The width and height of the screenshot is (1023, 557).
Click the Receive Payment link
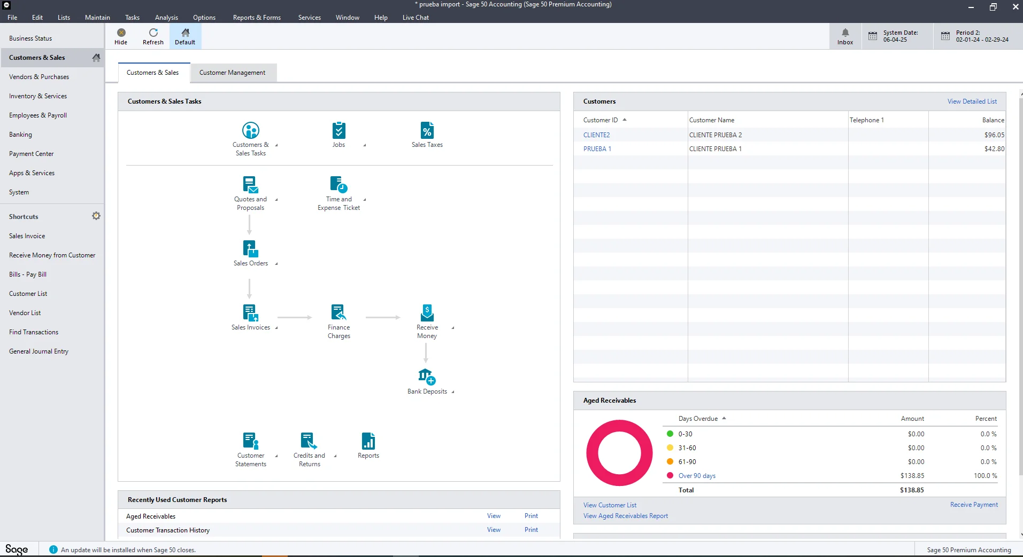(974, 505)
